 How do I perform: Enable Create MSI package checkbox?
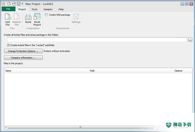(x=46, y=15)
